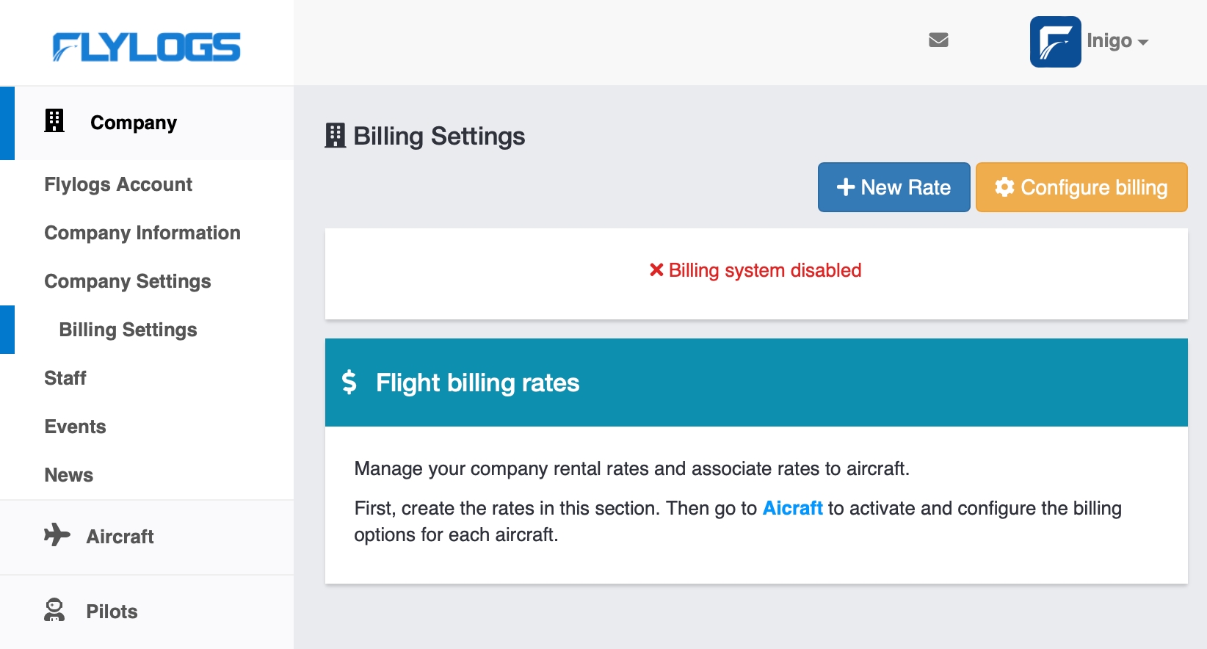Screen dimensions: 1207x649
Task: Click the Company building icon in sidebar
Action: pyautogui.click(x=54, y=121)
